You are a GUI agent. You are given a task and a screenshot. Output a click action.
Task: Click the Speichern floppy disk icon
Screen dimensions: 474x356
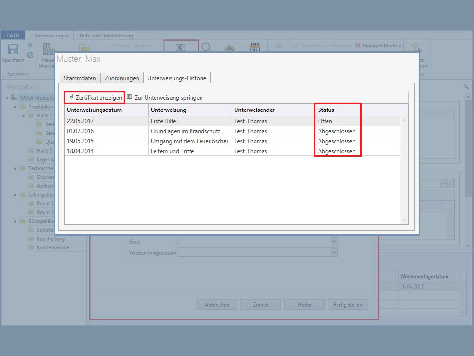[x=13, y=49]
